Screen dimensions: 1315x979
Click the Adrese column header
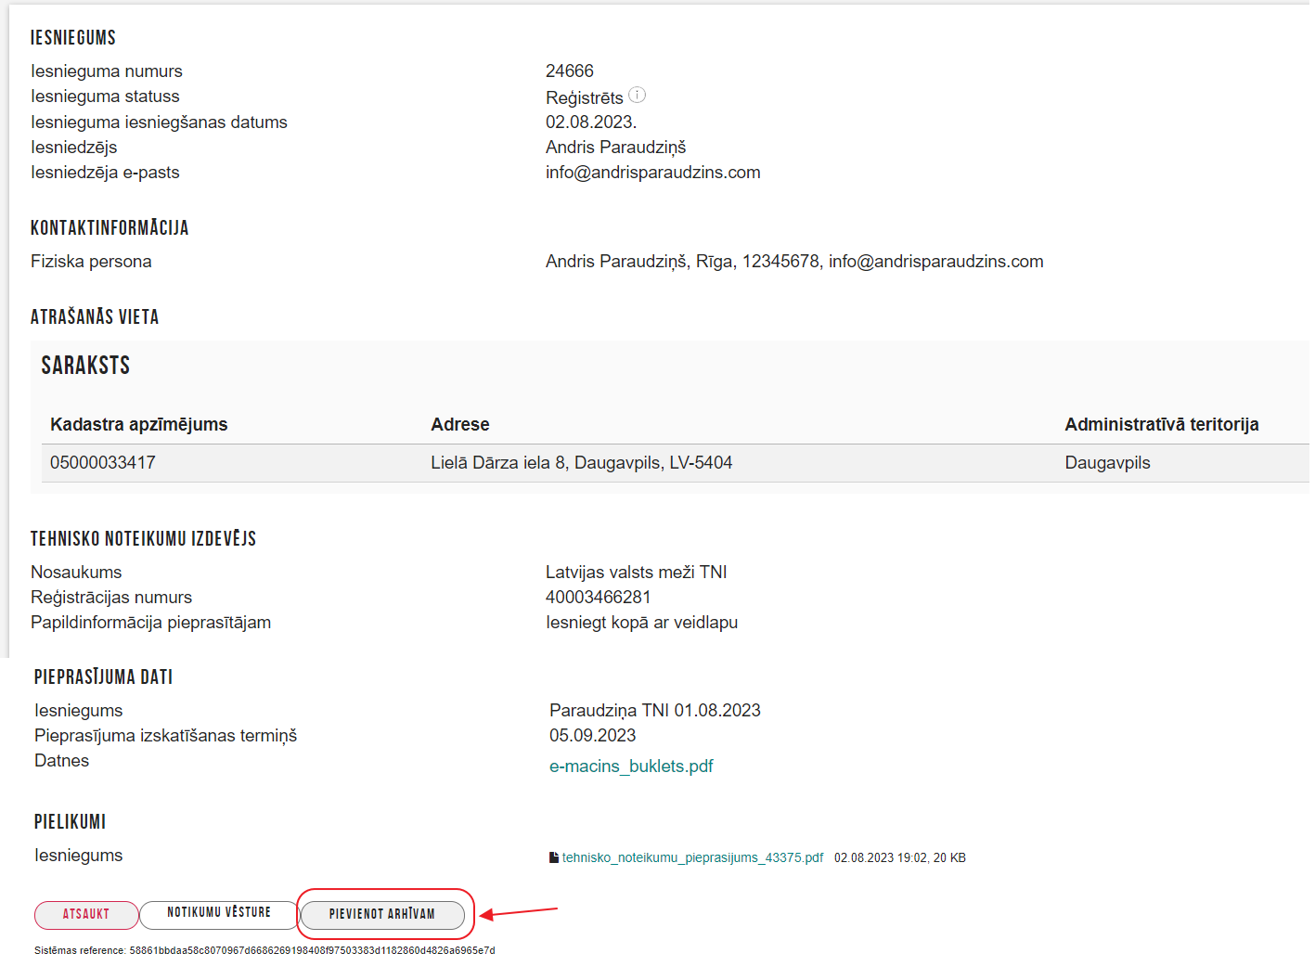(460, 424)
